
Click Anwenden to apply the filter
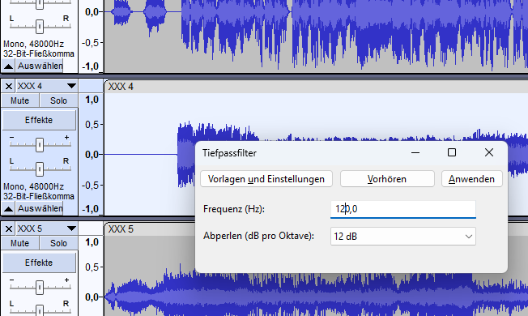pos(472,179)
